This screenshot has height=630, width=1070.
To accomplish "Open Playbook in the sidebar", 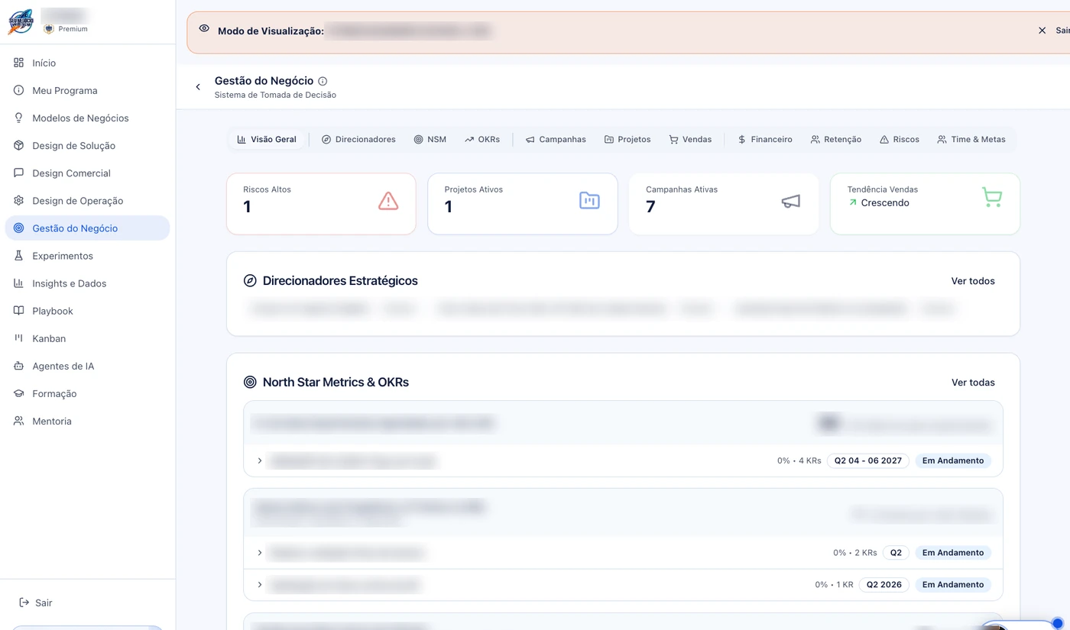I will [87, 311].
